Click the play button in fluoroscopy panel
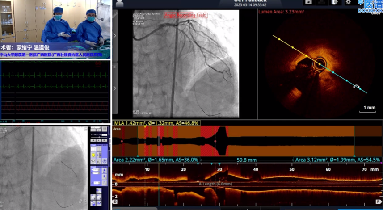This screenshot has width=383, height=210. pyautogui.click(x=99, y=140)
